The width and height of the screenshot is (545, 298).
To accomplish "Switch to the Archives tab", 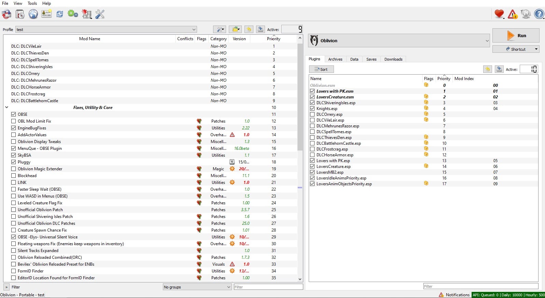I will [x=335, y=59].
